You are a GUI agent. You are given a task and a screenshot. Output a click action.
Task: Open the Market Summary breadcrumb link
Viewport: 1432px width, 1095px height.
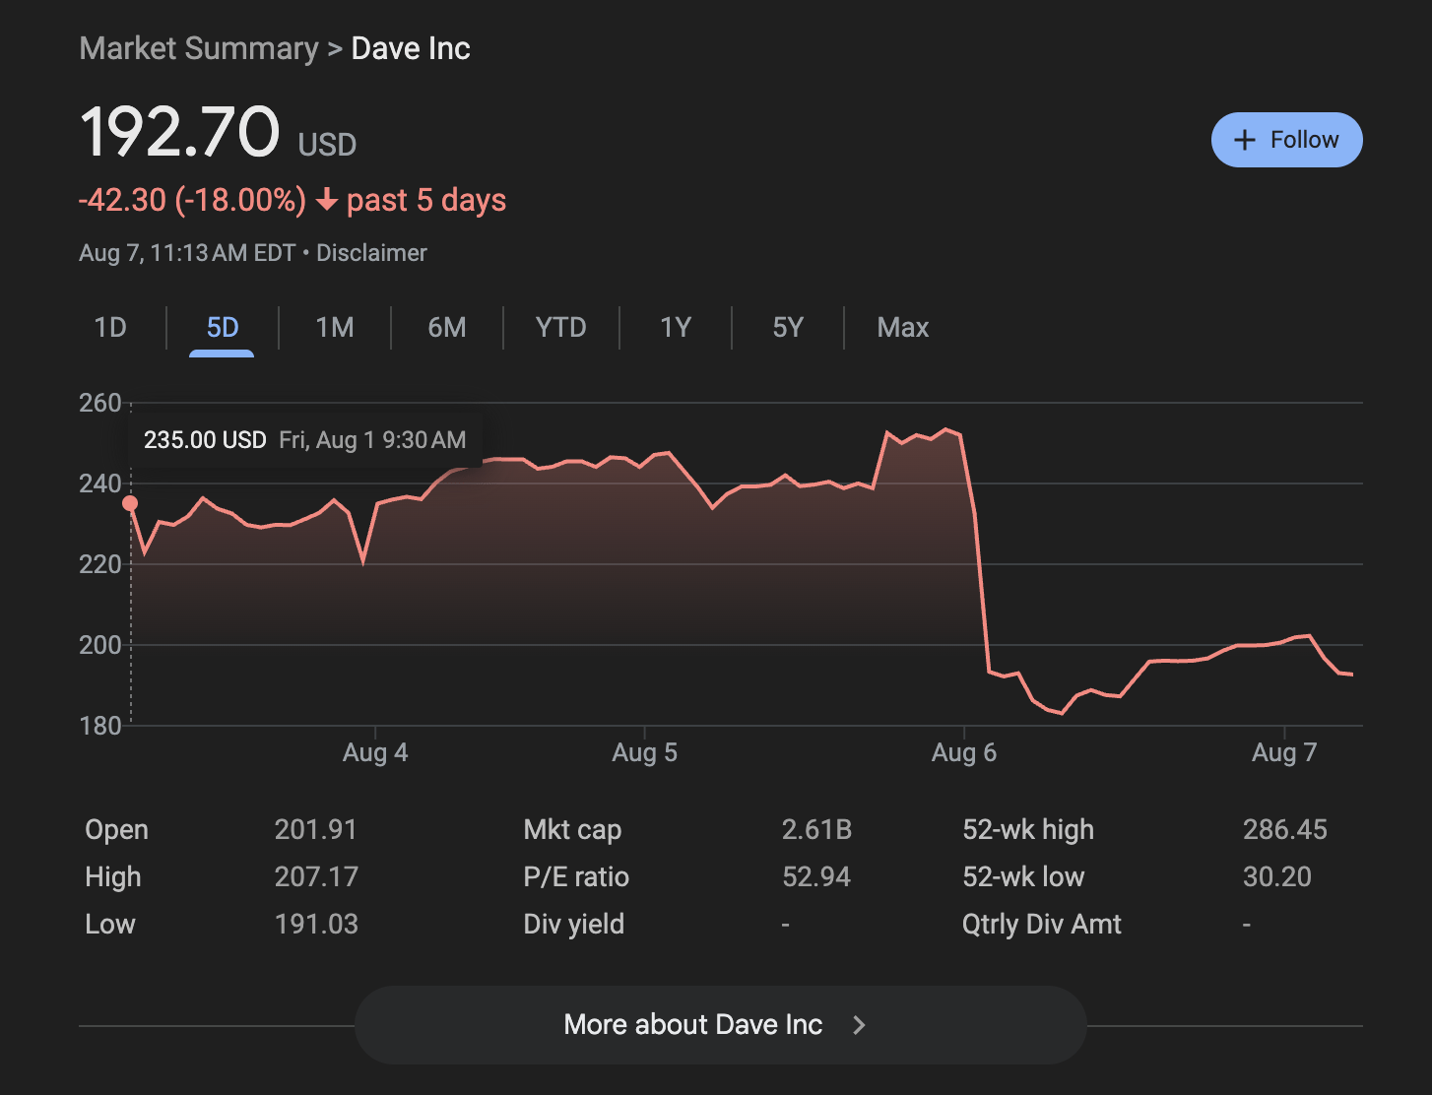199,48
